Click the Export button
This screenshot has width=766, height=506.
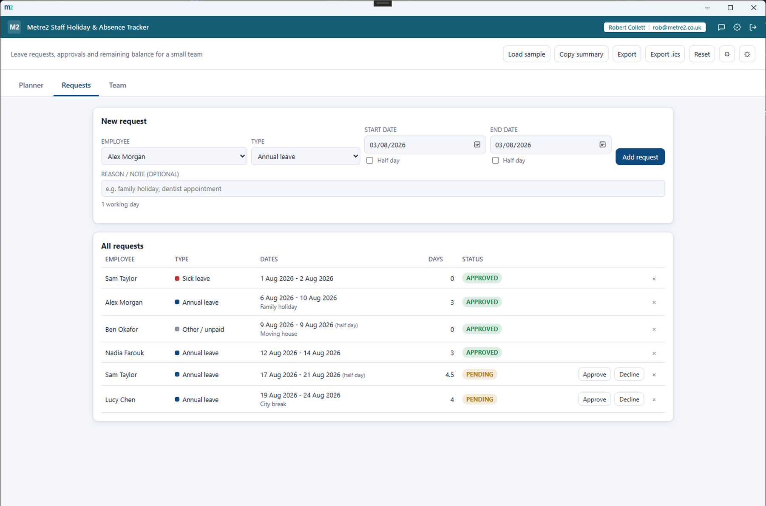627,54
